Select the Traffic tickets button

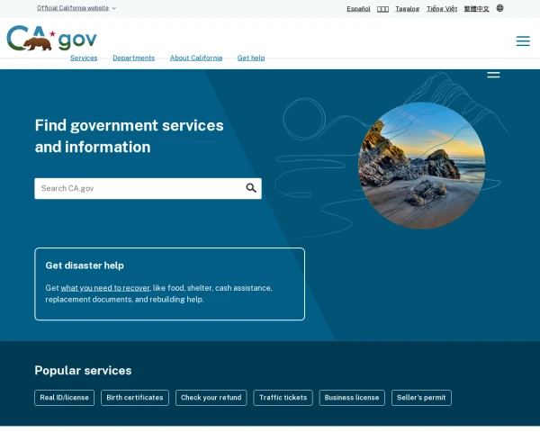(283, 398)
